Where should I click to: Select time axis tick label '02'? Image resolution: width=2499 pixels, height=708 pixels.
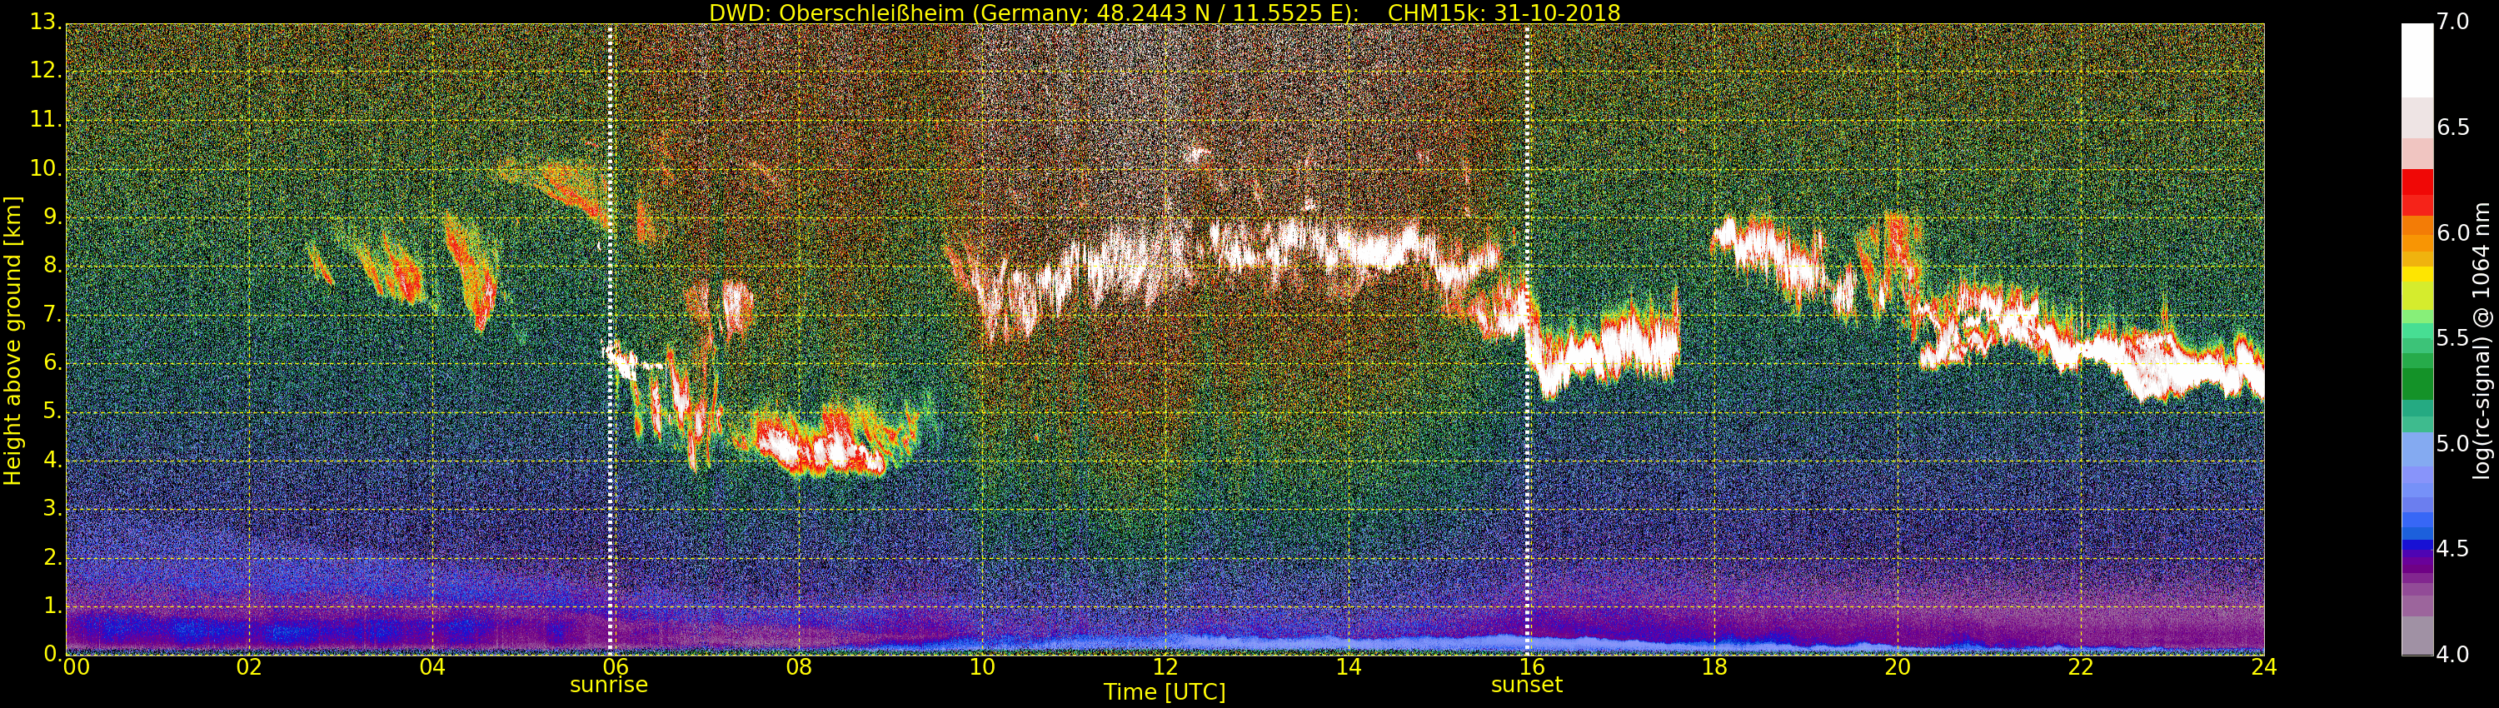249,667
